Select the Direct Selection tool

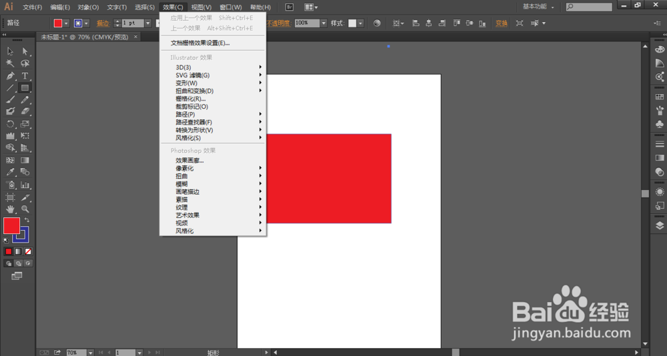tap(25, 51)
